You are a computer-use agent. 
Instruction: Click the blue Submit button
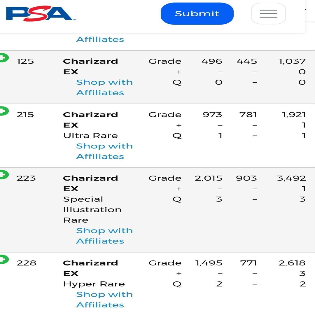(x=197, y=14)
